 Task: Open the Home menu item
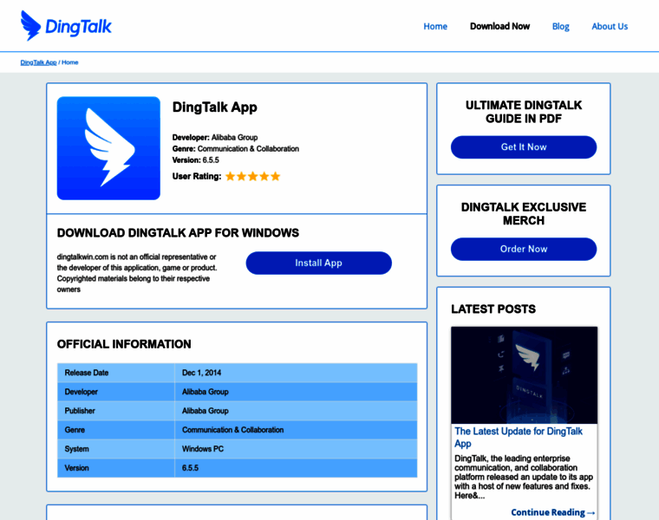435,27
